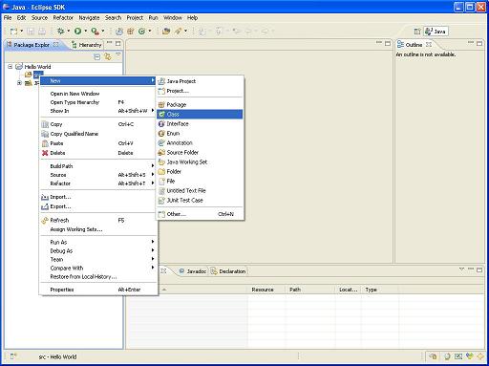The image size is (489, 366).
Task: Maximize the bottom Problems panel
Action: coord(479,269)
